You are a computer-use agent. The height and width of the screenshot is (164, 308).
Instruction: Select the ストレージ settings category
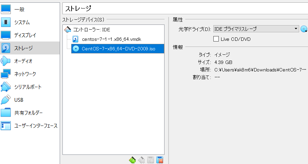[30, 48]
